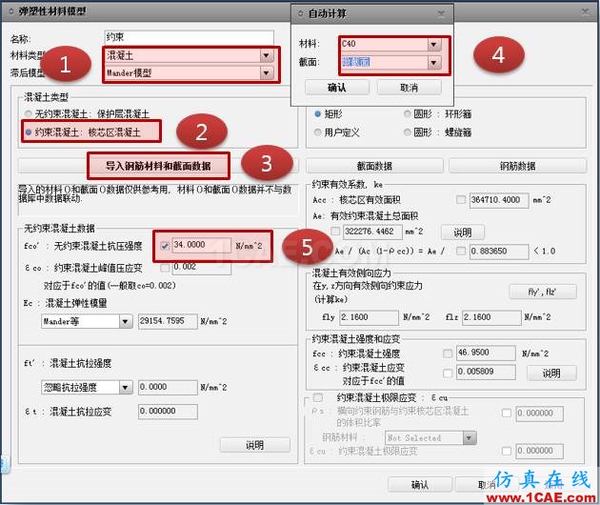This screenshot has height=505, width=600.
Task: Click the fly value field 2.1600
Action: [369, 317]
